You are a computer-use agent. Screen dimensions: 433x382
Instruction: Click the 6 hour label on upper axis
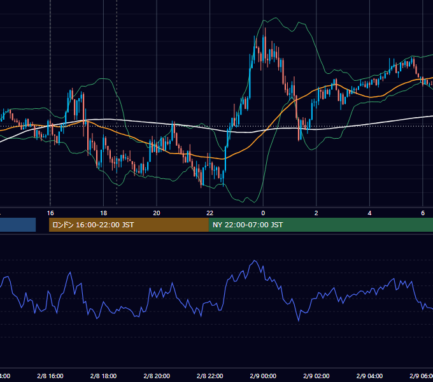tap(423, 213)
